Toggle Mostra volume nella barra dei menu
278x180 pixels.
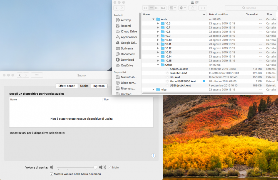tap(51, 174)
